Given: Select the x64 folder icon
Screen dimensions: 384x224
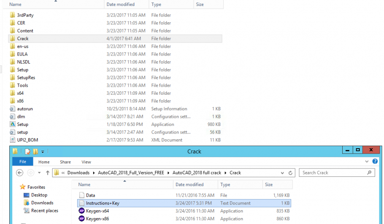Looking at the screenshot, I should [13, 93].
